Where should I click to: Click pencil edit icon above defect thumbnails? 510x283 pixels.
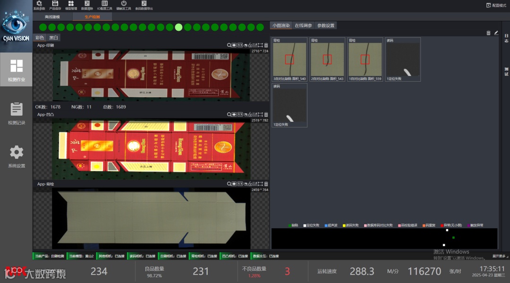496,33
